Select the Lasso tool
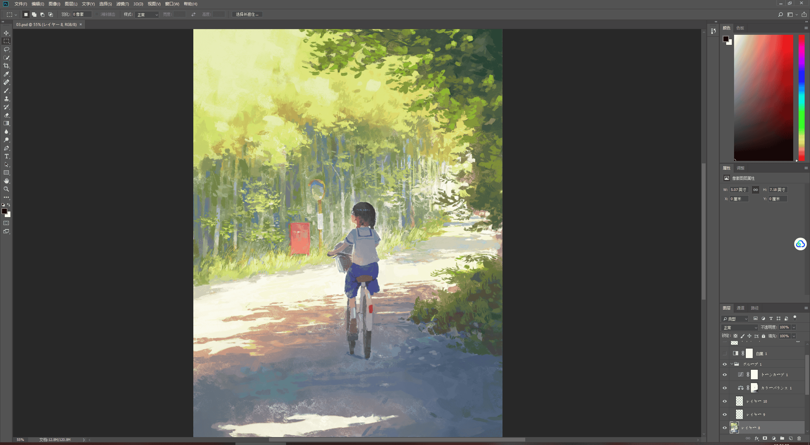The width and height of the screenshot is (810, 445). tap(6, 49)
